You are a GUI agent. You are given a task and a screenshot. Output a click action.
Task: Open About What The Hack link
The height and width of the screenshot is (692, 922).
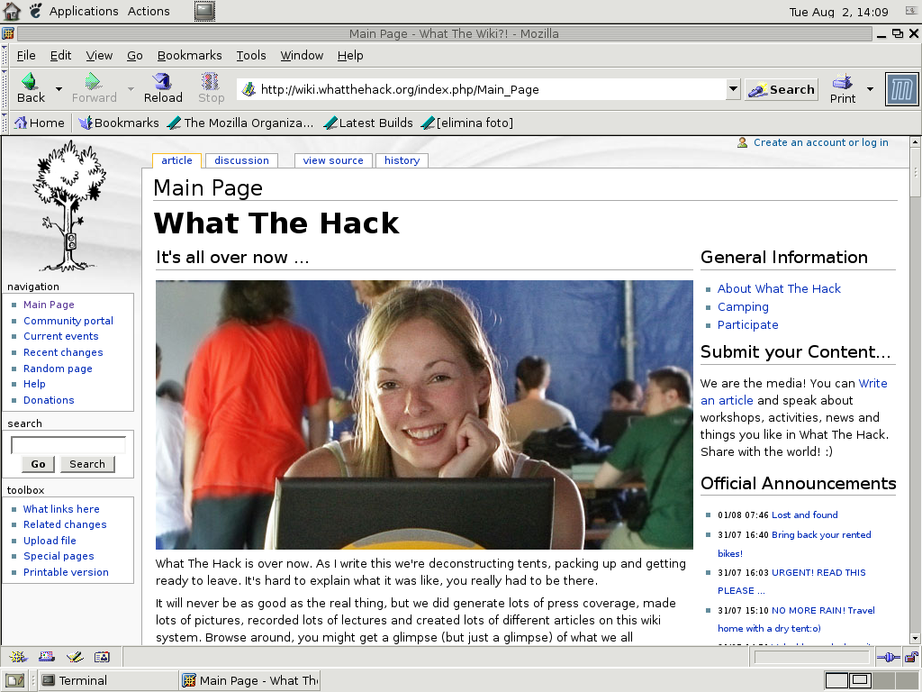tap(779, 289)
